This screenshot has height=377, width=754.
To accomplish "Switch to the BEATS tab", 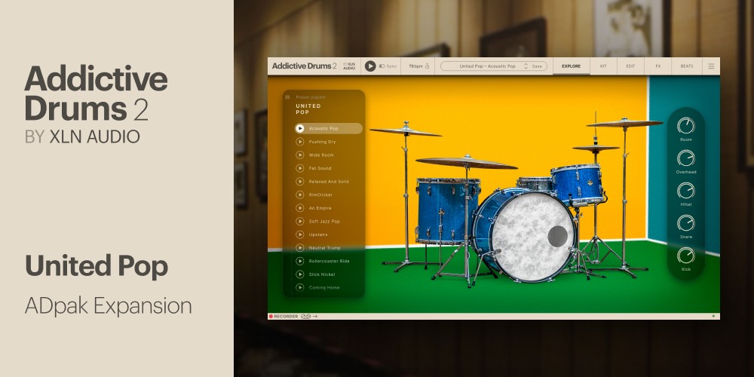I will pyautogui.click(x=687, y=66).
